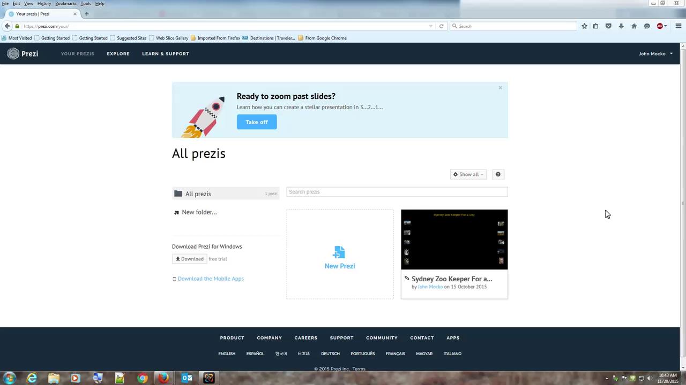Go to Firefox home page icon

[x=634, y=26]
